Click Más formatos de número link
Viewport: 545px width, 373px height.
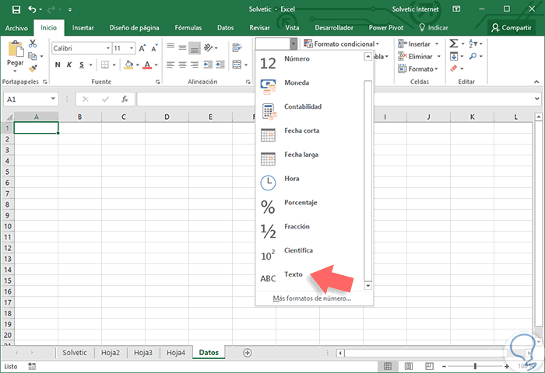click(x=311, y=298)
